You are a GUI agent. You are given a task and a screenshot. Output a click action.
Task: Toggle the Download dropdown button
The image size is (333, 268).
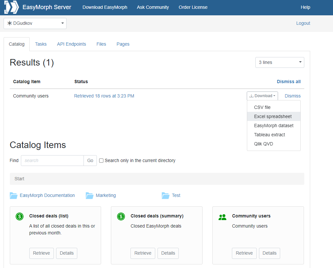(x=262, y=96)
